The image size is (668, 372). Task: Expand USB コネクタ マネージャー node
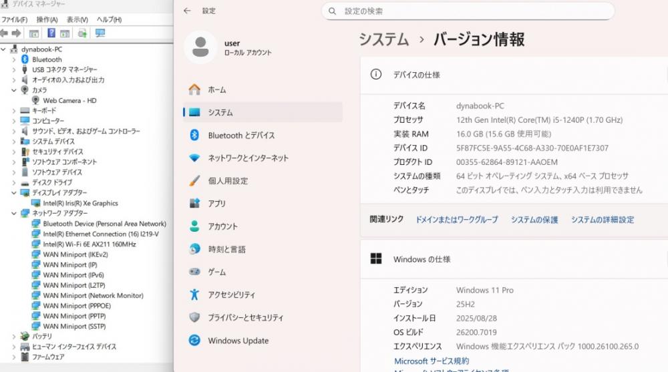(x=13, y=69)
